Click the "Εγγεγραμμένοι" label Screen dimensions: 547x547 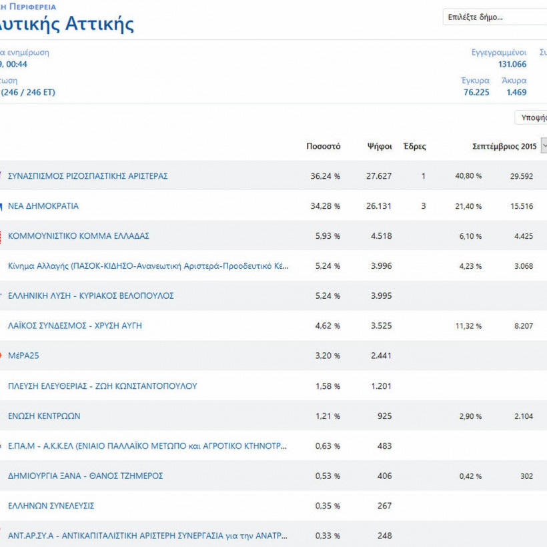pyautogui.click(x=499, y=52)
